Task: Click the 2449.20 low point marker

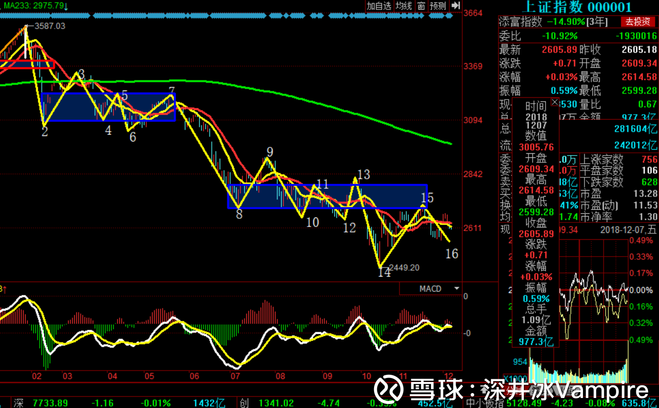Action: [403, 268]
